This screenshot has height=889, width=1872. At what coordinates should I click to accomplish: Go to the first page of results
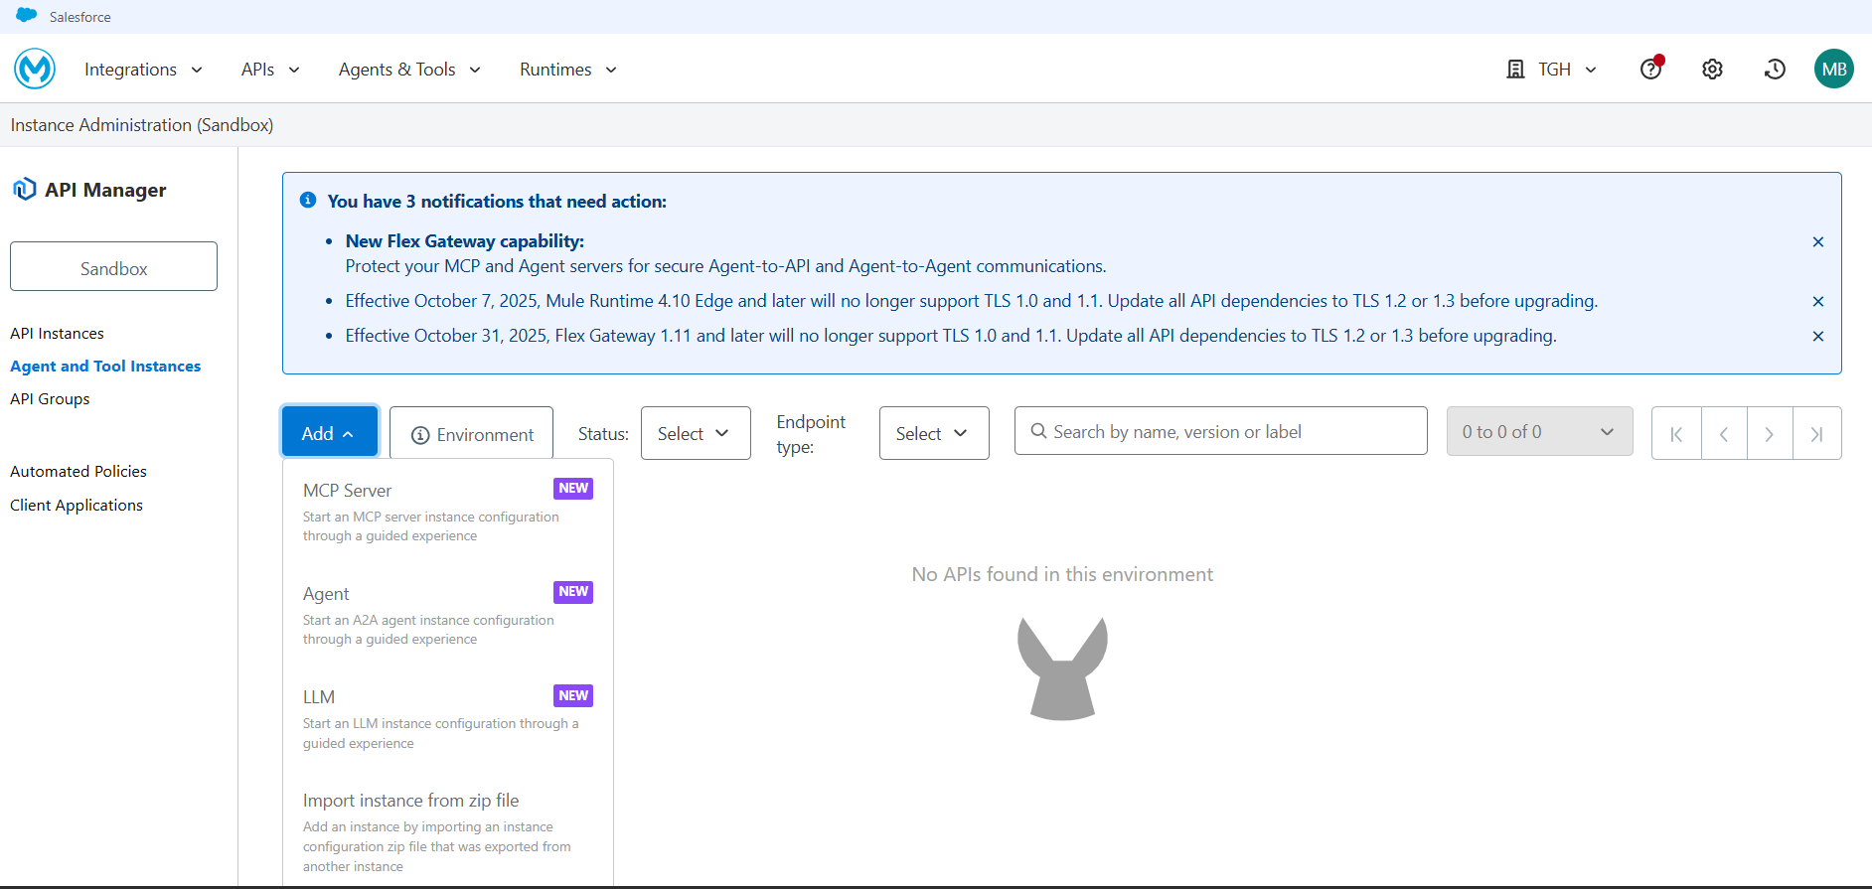tap(1676, 433)
